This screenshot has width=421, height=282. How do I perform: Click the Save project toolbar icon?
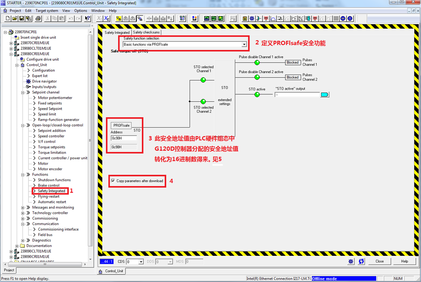[x=22, y=18]
